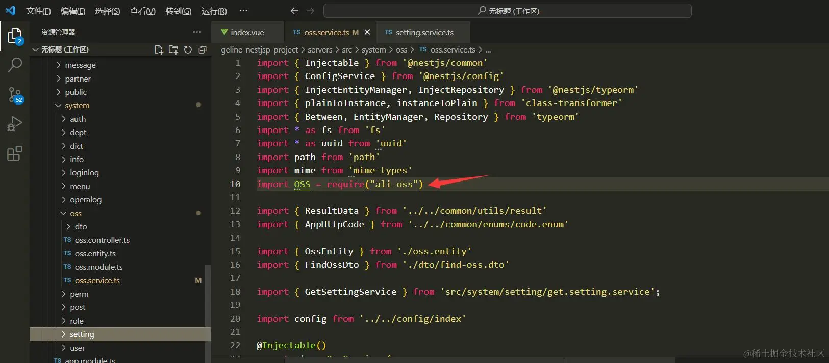Click @Injectable() decorator on line 22
Screen dimensions: 829x363
click(291, 345)
